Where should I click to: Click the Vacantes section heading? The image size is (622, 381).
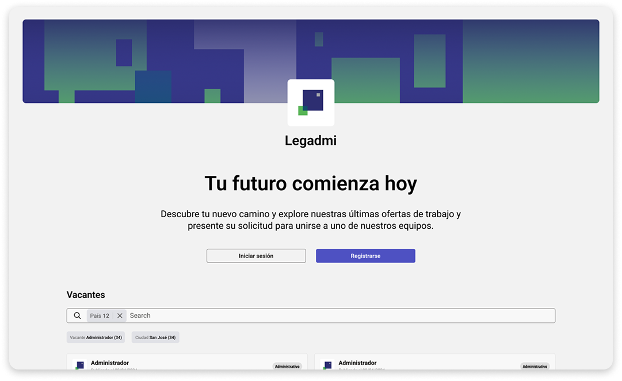coord(86,295)
